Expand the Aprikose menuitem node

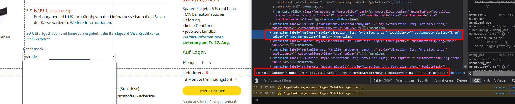tap(270, 33)
